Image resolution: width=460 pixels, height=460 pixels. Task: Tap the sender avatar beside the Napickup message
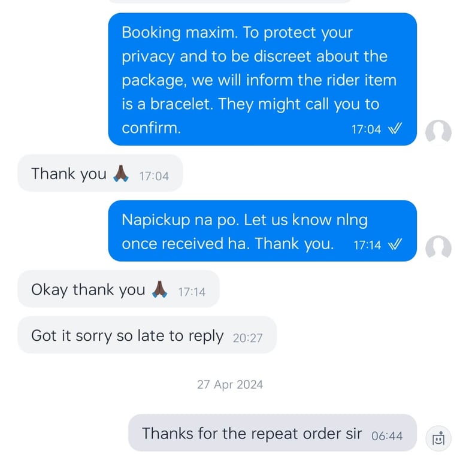(x=438, y=248)
